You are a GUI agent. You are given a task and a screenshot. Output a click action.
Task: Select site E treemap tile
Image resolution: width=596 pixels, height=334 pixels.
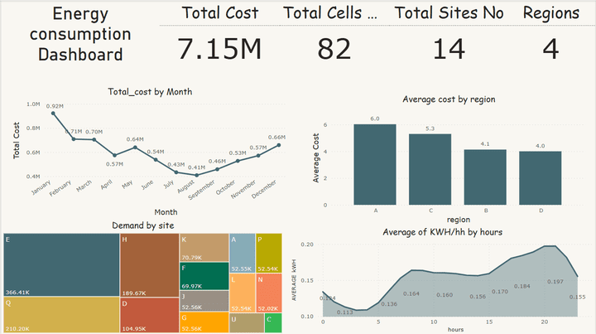click(61, 264)
